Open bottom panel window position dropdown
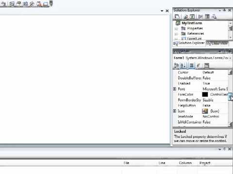Viewport: 233px width, 174px height. pyautogui.click(x=220, y=149)
